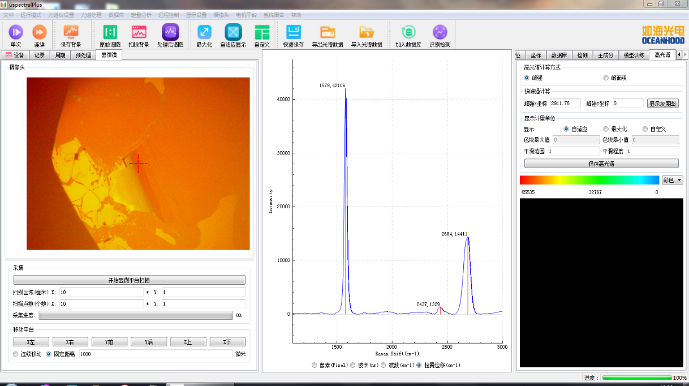
Task: Click the 导出光谱数据 export icon
Action: pos(327,32)
